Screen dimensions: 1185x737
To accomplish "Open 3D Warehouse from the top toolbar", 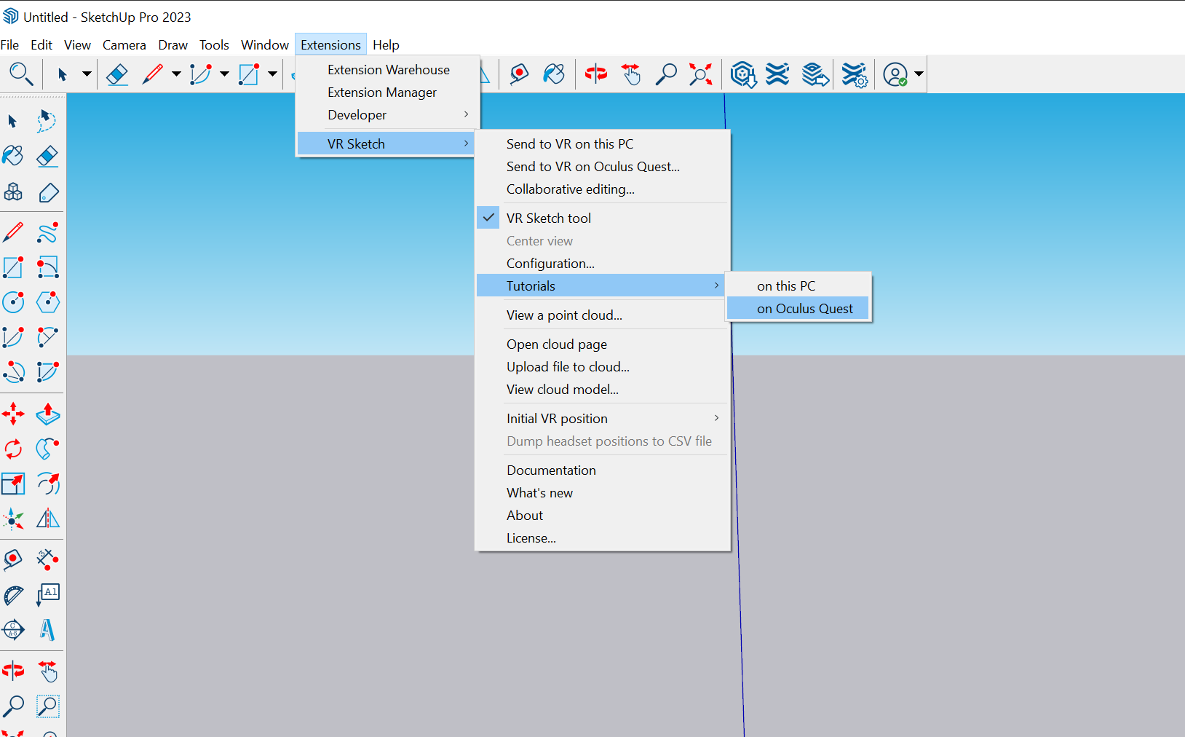I will [743, 74].
